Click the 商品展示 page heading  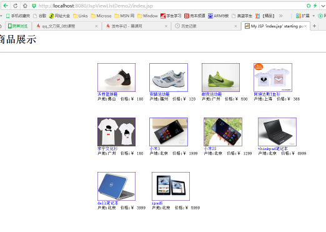(18, 39)
